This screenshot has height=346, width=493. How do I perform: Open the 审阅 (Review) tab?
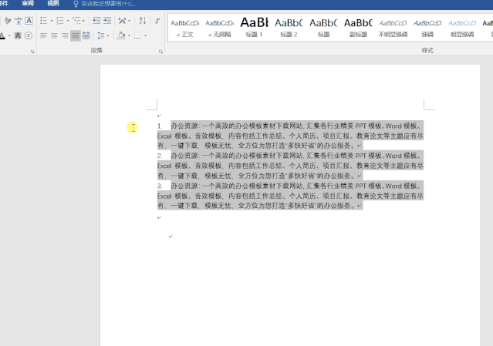pos(28,3)
